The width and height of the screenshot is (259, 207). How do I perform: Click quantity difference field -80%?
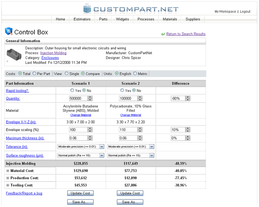[178, 98]
